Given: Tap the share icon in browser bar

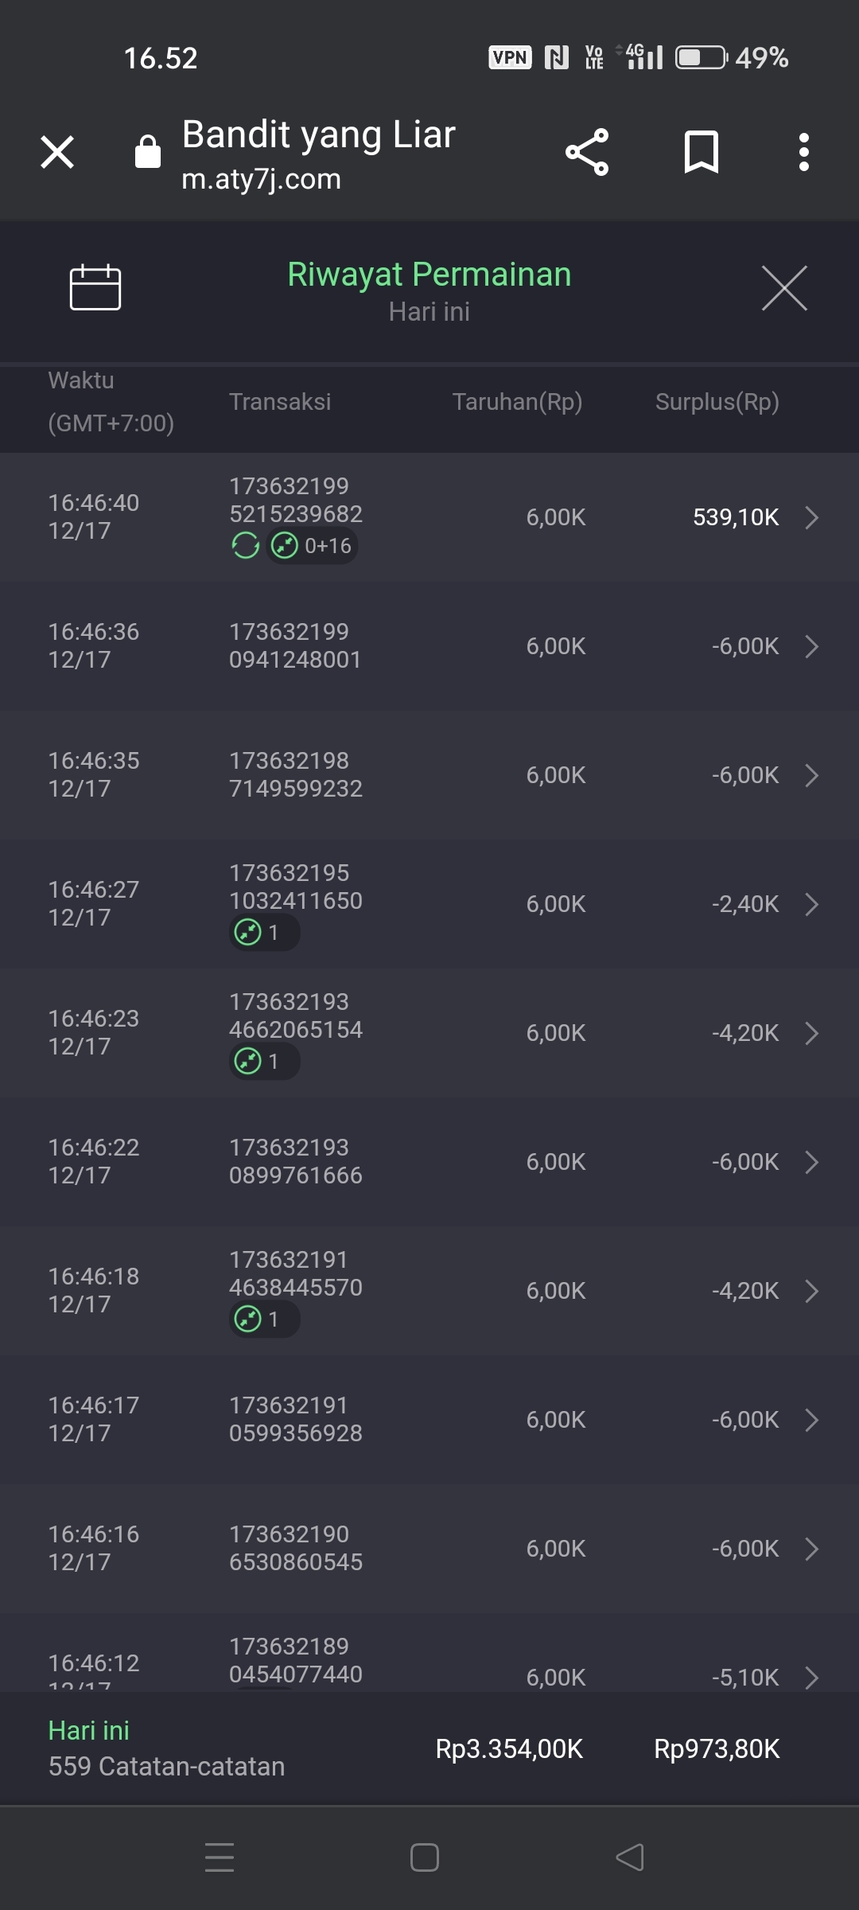Looking at the screenshot, I should 587,152.
